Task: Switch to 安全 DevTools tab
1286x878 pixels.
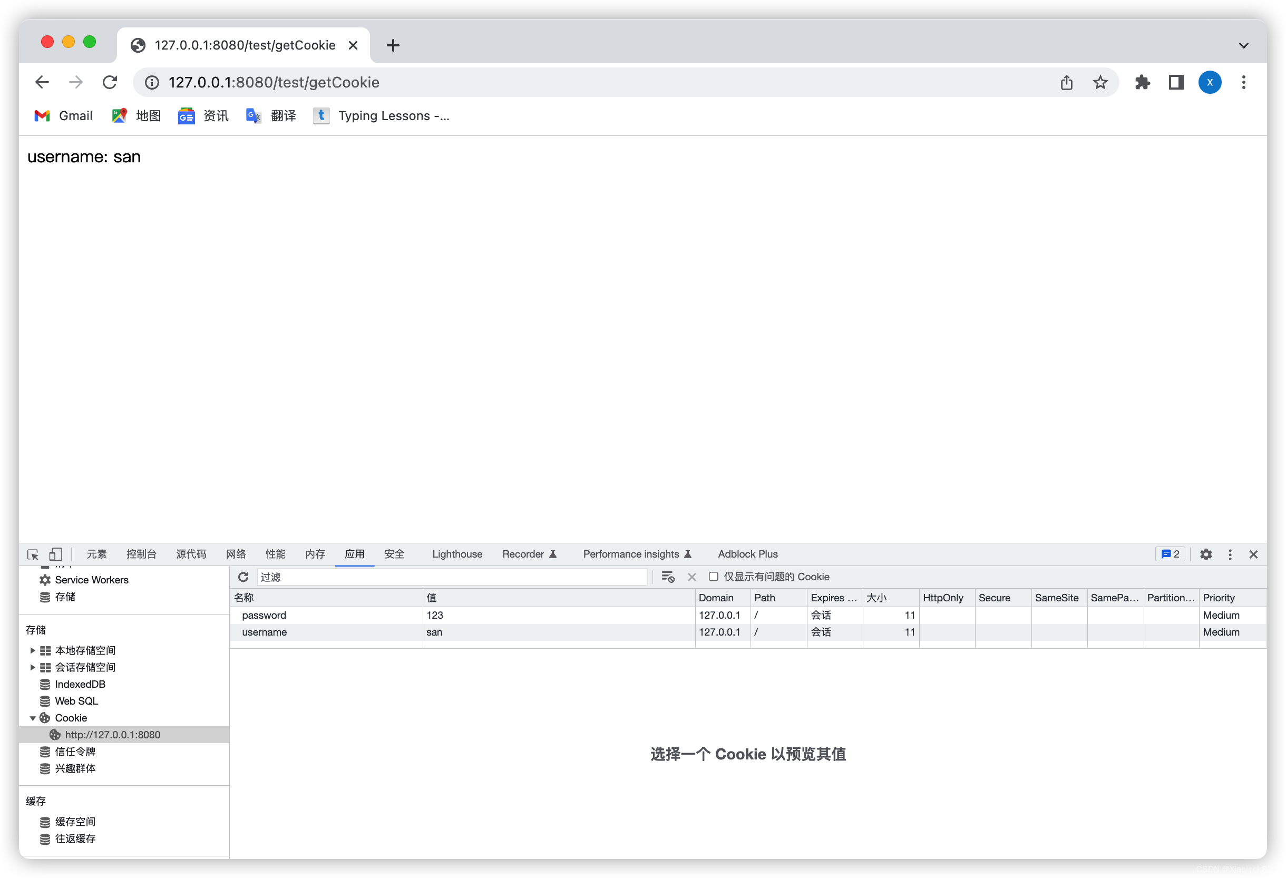Action: [395, 554]
